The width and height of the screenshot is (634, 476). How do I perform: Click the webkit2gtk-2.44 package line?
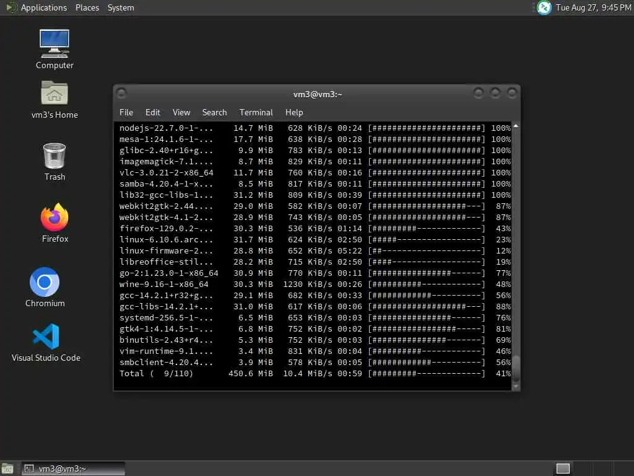click(315, 206)
